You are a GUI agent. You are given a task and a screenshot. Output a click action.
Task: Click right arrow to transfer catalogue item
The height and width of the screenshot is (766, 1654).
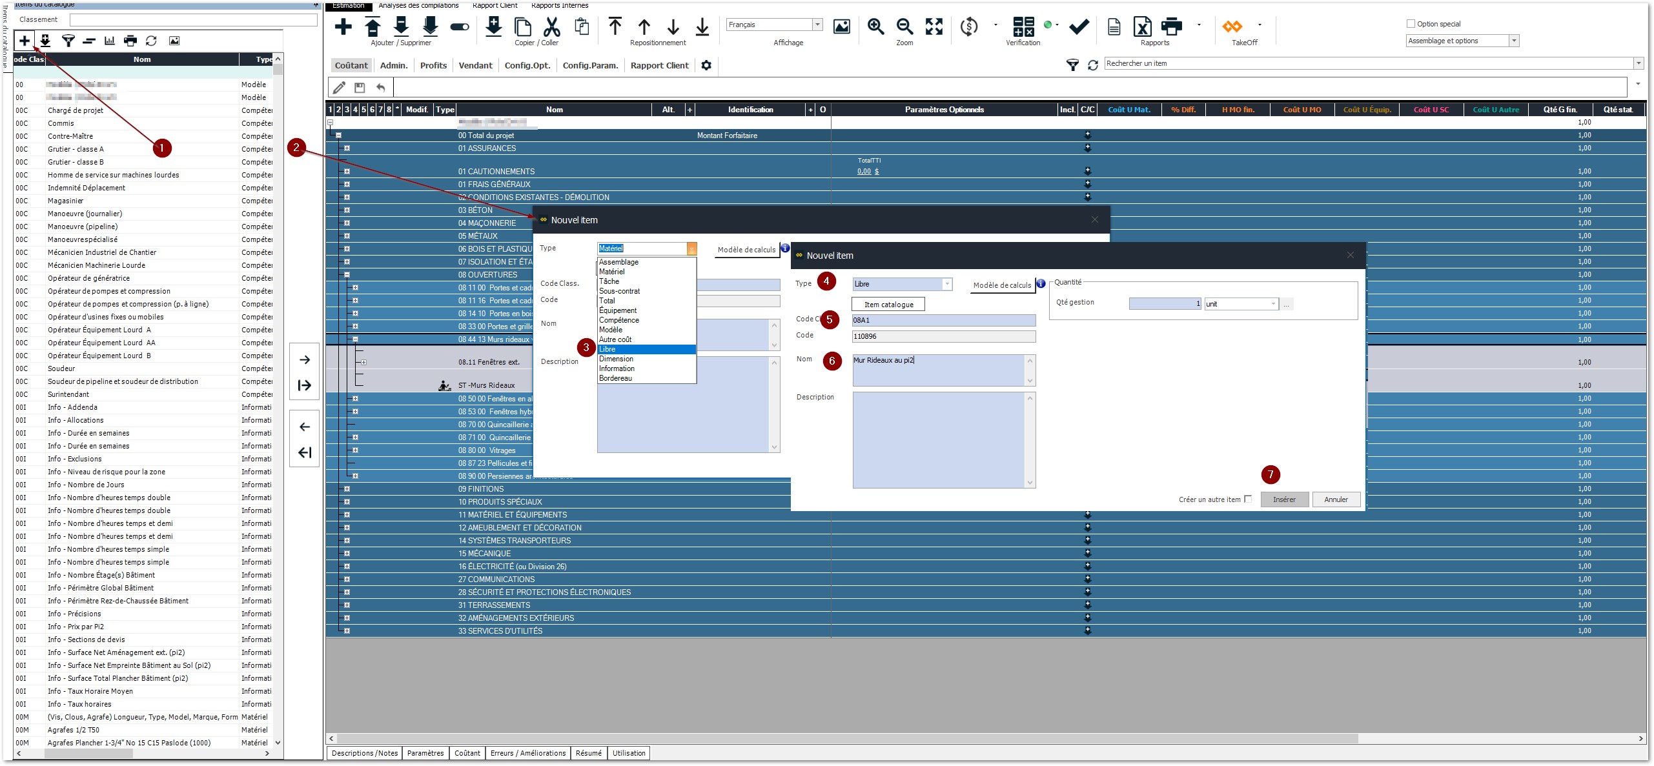(x=305, y=359)
